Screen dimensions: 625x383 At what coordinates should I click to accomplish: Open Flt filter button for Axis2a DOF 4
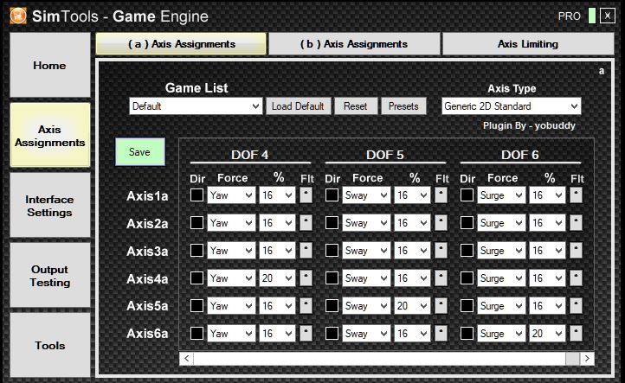[306, 222]
